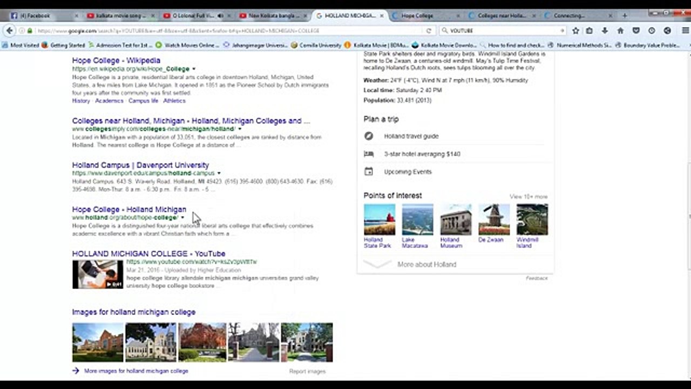
Task: Mute the O Lolona tab speaker icon
Action: (x=220, y=16)
